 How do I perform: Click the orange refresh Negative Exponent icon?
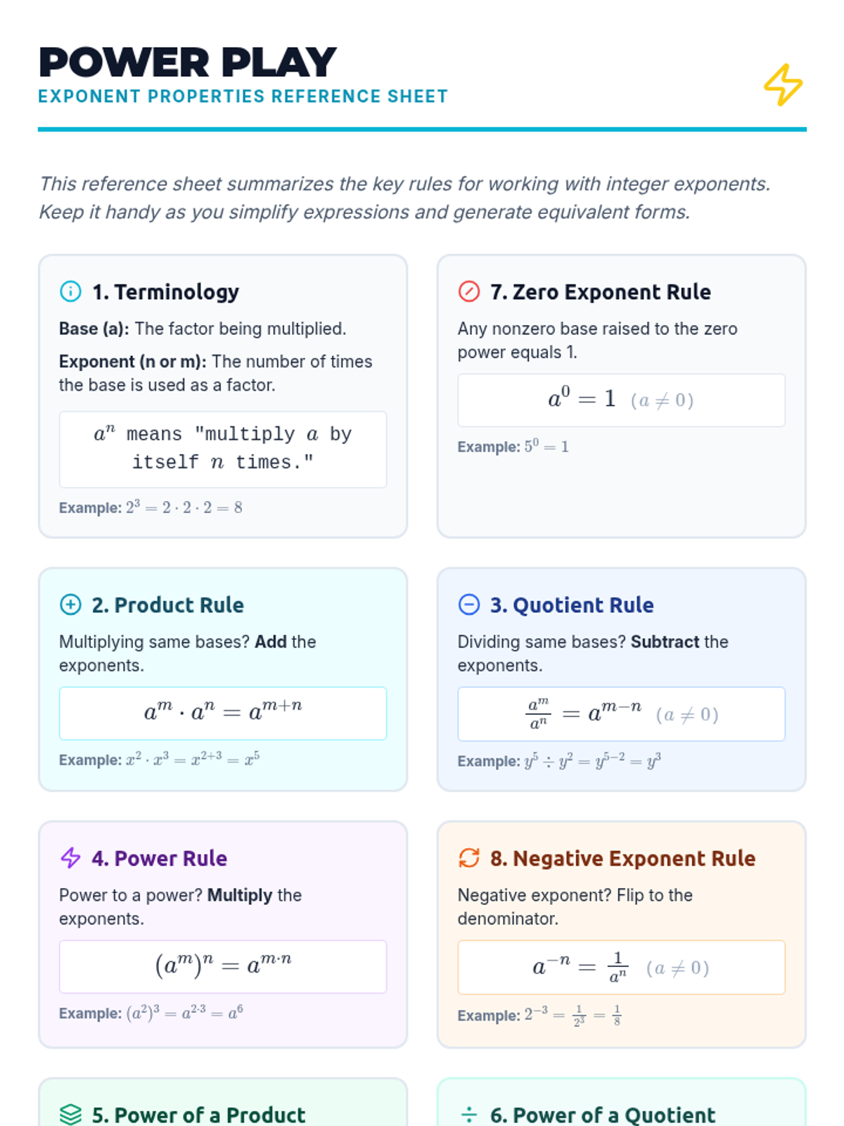(x=469, y=858)
